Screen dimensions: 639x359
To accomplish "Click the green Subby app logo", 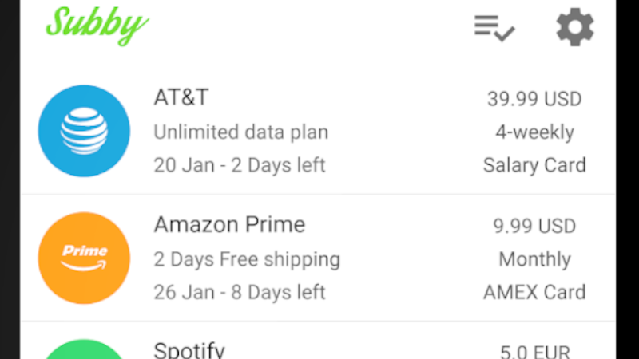I will [97, 26].
